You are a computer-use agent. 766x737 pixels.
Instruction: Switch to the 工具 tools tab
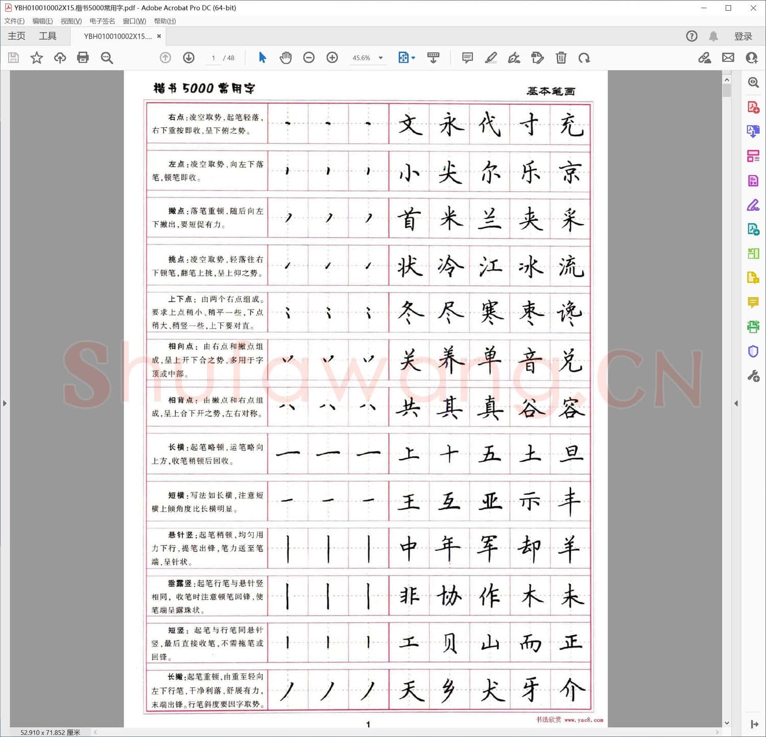coord(47,36)
